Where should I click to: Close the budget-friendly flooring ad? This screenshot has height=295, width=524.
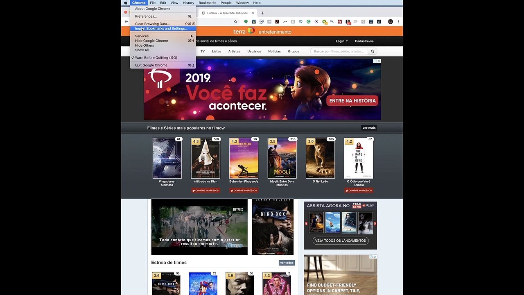[x=375, y=257]
